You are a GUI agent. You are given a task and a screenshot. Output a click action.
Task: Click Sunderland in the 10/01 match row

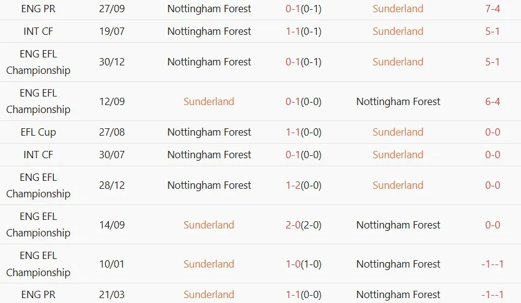point(209,264)
